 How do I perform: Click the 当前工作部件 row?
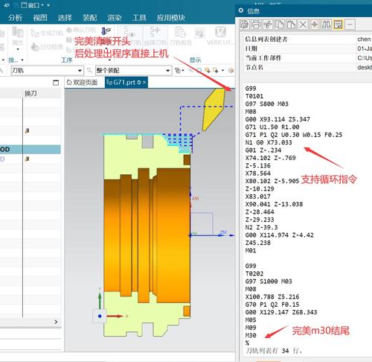click(307, 58)
